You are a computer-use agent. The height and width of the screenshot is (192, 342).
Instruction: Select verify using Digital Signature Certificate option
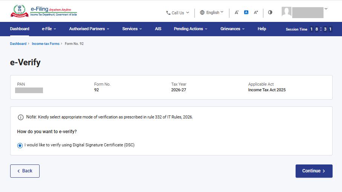[20, 146]
